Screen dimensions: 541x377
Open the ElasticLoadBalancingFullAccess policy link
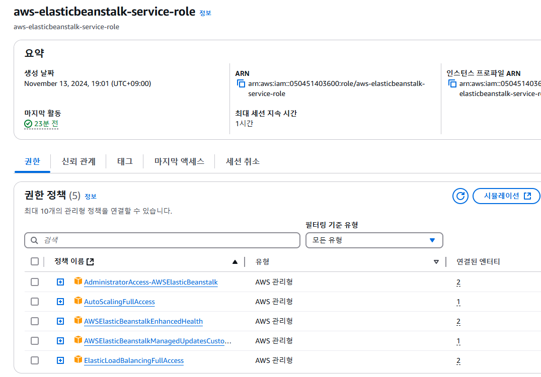tap(134, 361)
